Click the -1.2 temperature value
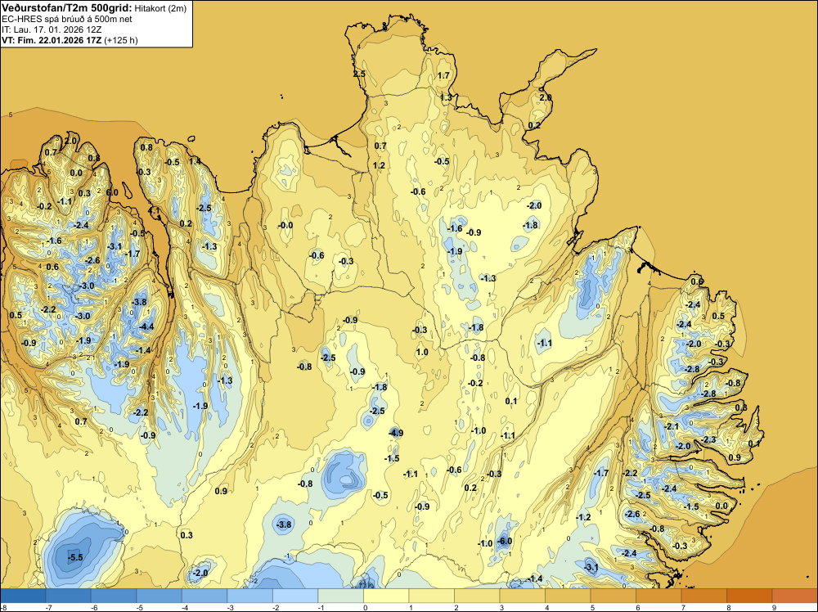Image resolution: width=818 pixels, height=612 pixels. pos(583,517)
